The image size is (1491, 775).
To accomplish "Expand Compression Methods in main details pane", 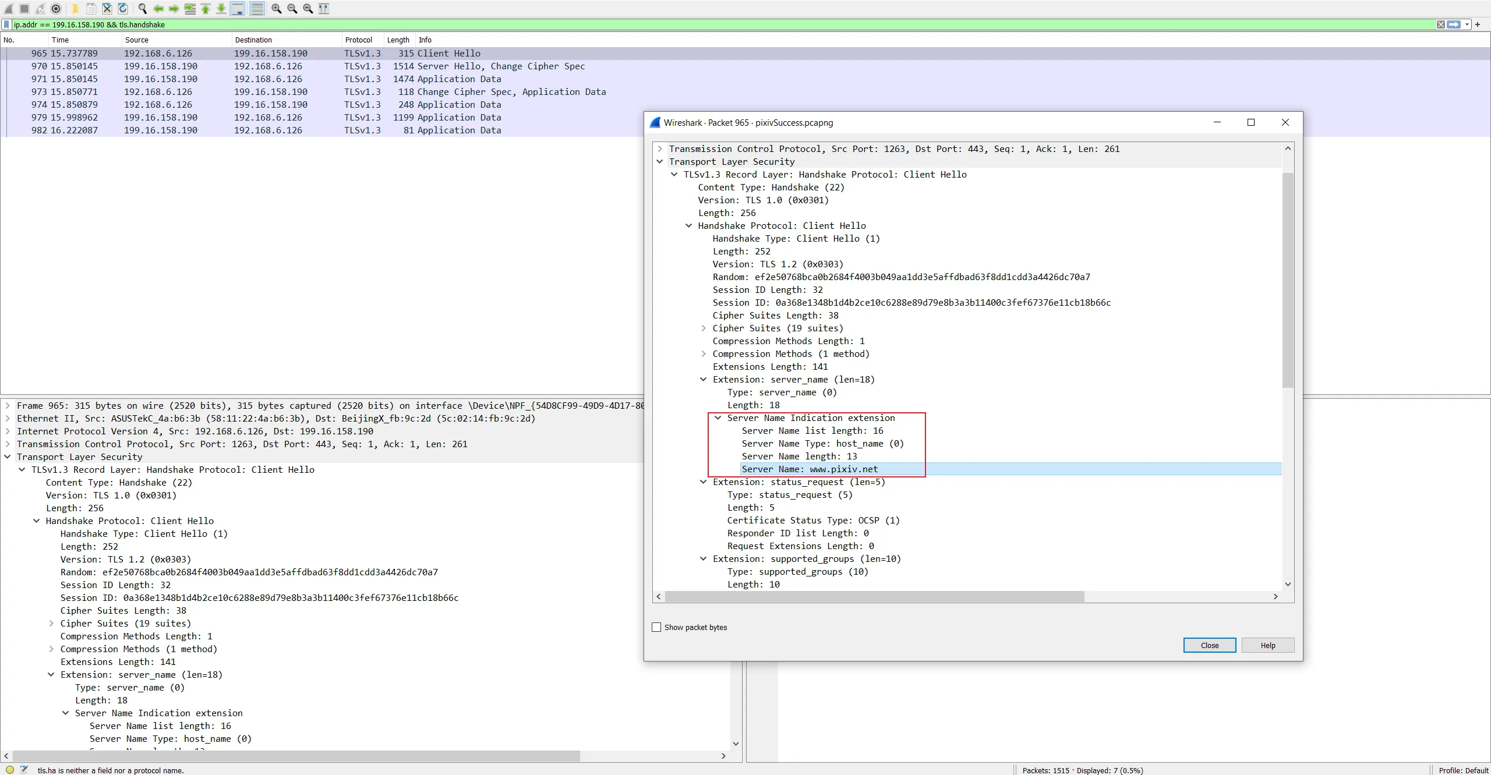I will 51,649.
